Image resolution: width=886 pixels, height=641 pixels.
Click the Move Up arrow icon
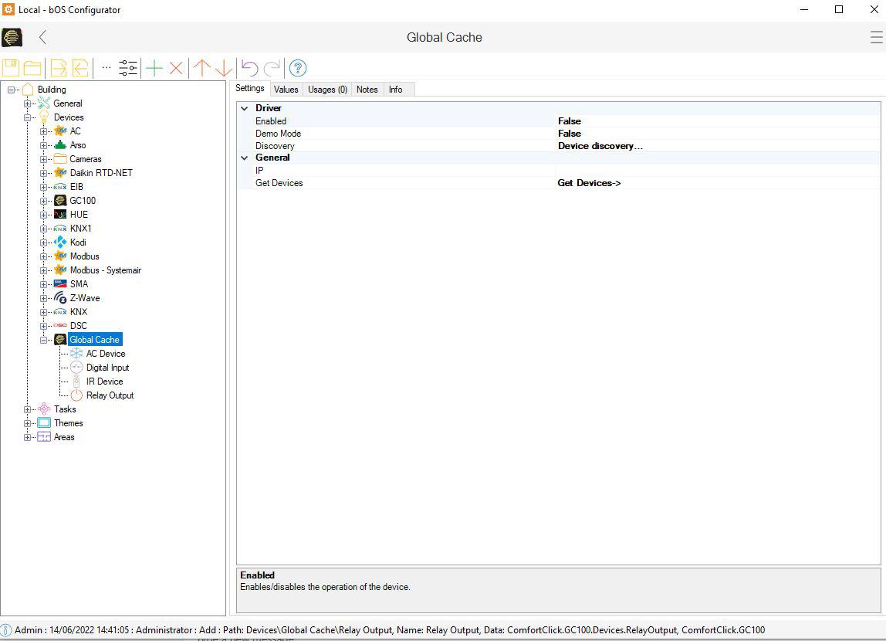201,69
